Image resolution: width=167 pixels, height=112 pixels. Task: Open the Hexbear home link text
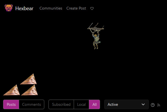24,8
